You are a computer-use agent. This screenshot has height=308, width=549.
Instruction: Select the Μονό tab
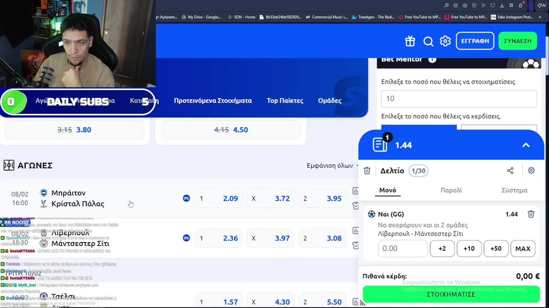point(388,190)
